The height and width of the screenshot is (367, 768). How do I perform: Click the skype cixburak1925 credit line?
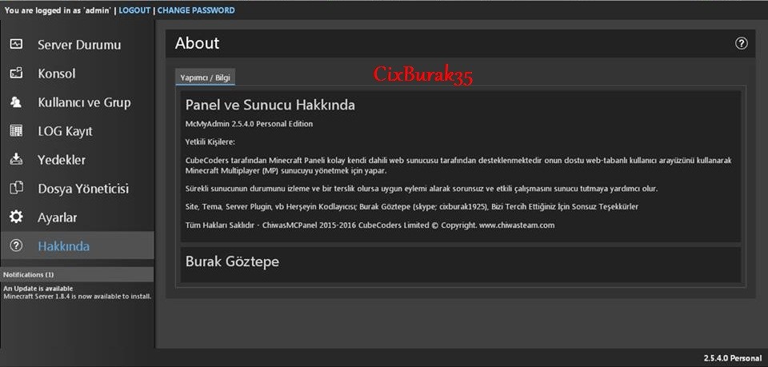(411, 206)
